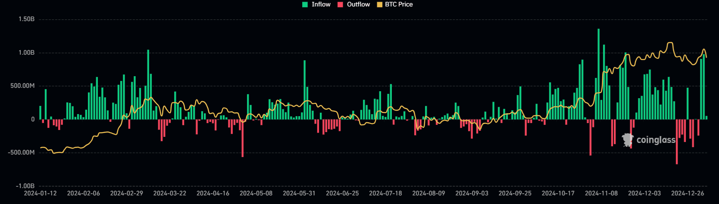The height and width of the screenshot is (204, 719).
Task: Click the yellow BTC Price legend swatch
Action: click(x=379, y=5)
